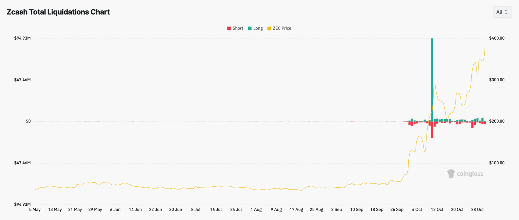Click the up-down chevron inside the All selector
This screenshot has width=519, height=220.
(506, 12)
